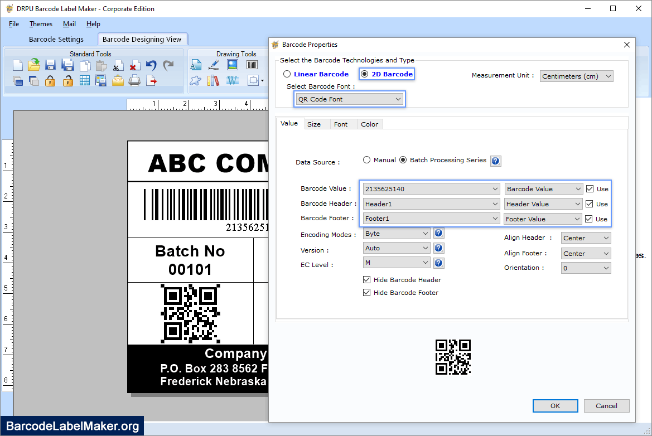Image resolution: width=652 pixels, height=436 pixels.
Task: Toggle Use checkbox for Footer Value
Action: coord(589,219)
